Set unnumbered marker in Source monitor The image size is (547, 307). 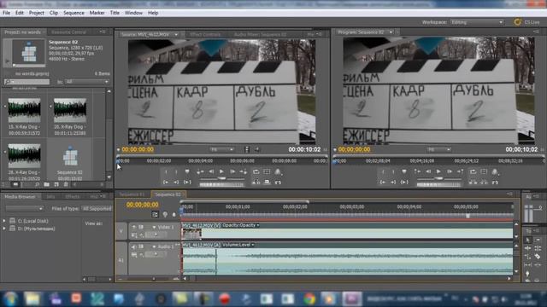187,171
